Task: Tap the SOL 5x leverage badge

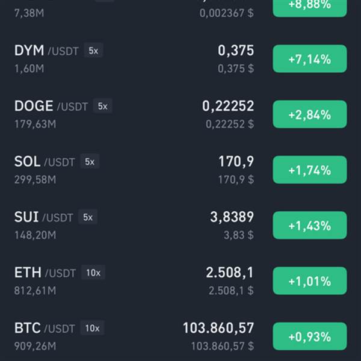Action: pos(90,161)
